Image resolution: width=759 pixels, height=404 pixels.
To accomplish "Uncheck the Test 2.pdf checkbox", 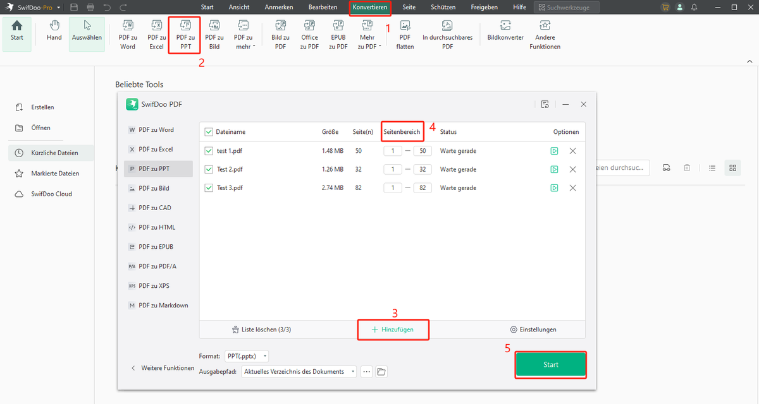I will pyautogui.click(x=209, y=170).
